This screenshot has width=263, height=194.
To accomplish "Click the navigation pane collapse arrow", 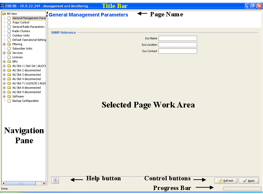I will click(x=47, y=13).
